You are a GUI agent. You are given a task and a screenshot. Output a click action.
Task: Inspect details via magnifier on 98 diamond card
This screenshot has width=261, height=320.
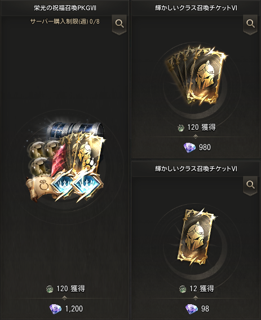(250, 185)
